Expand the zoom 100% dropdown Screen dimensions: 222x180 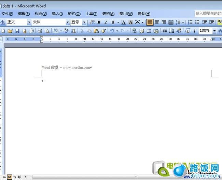click(214, 31)
